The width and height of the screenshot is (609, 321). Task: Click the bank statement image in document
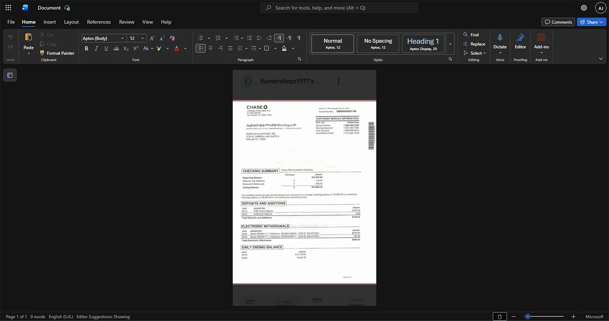[x=304, y=188]
